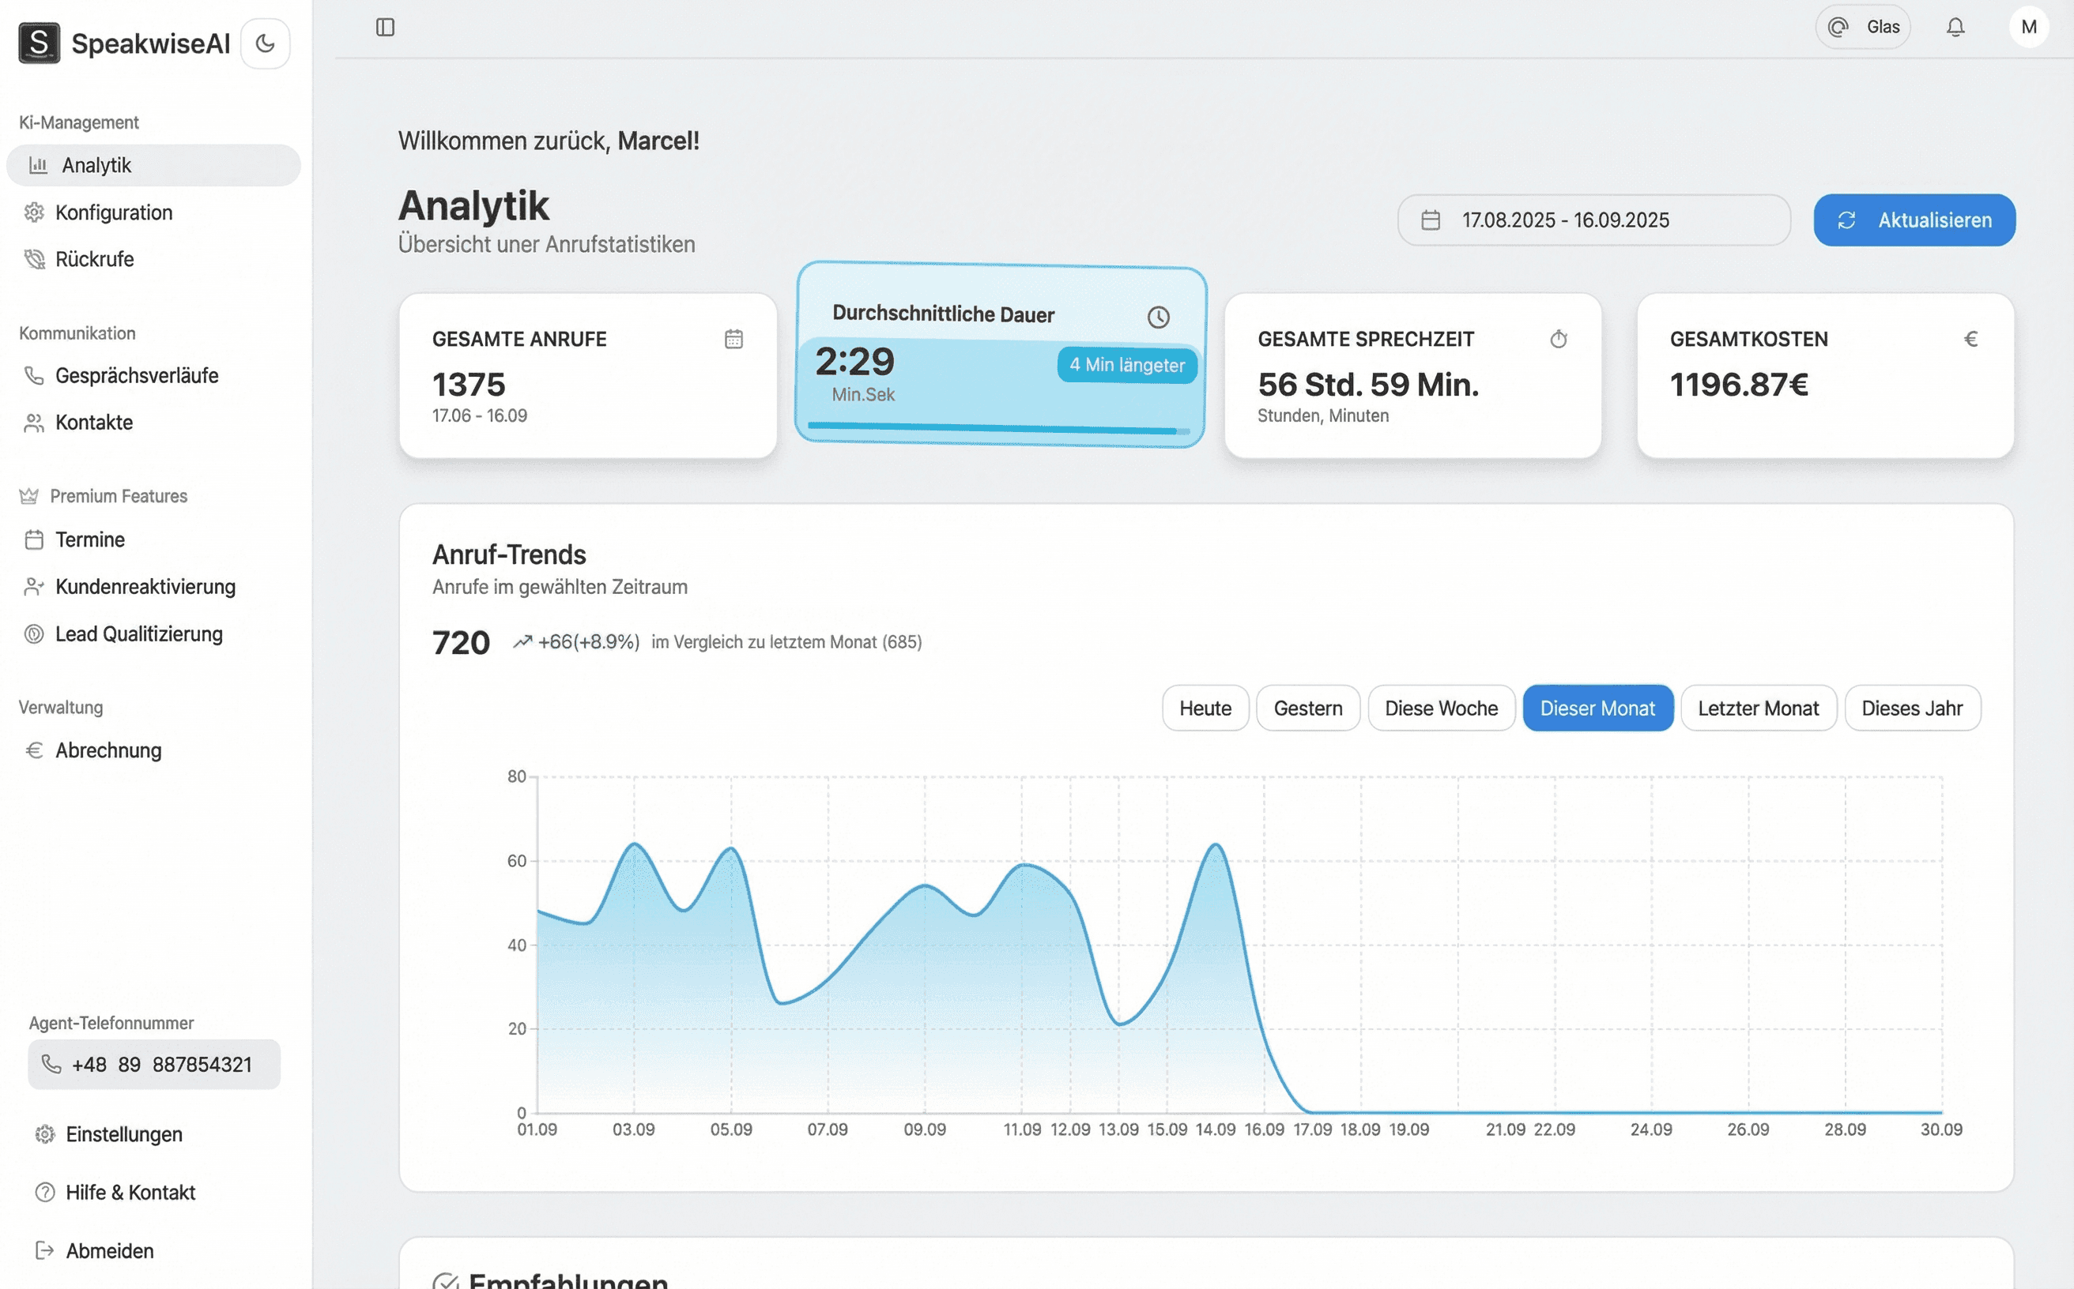This screenshot has width=2074, height=1289.
Task: Switch chart to Letzter Monat
Action: tap(1758, 708)
